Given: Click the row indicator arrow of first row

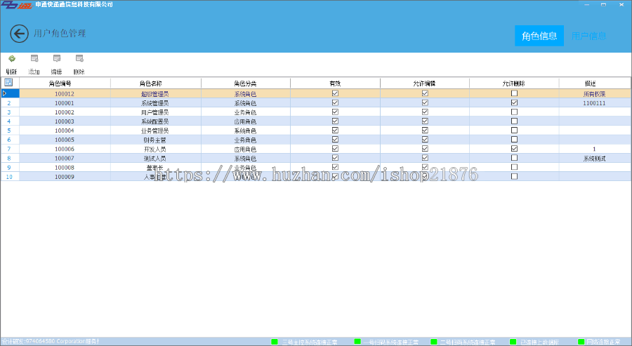Looking at the screenshot, I should tap(5, 93).
